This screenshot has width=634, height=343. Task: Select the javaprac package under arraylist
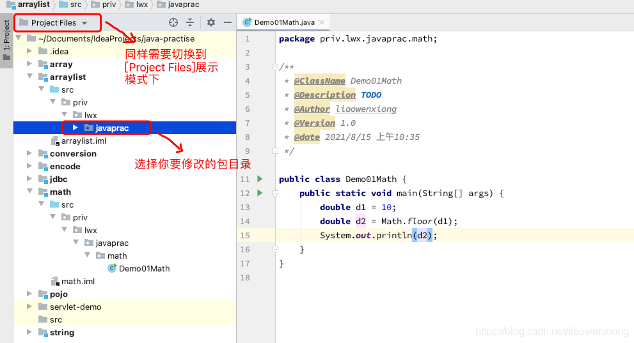[112, 128]
